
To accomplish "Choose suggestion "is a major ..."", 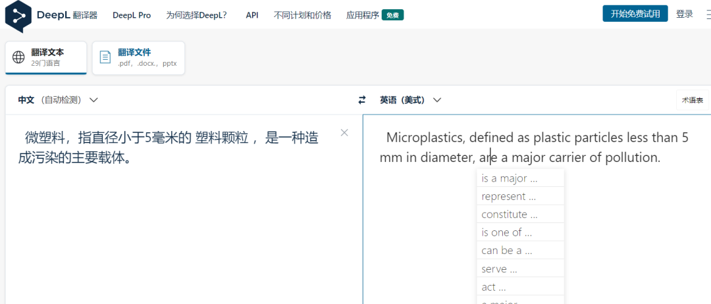I will pyautogui.click(x=520, y=178).
